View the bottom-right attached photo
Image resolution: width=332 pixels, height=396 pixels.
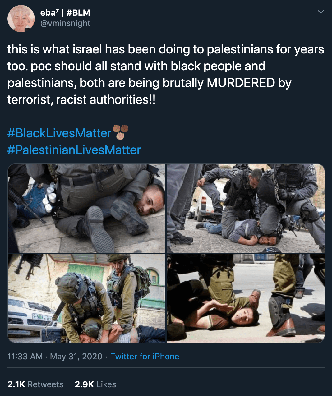pos(246,298)
